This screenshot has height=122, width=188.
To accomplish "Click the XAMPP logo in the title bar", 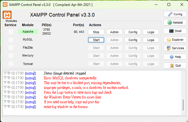I will coord(5,5).
